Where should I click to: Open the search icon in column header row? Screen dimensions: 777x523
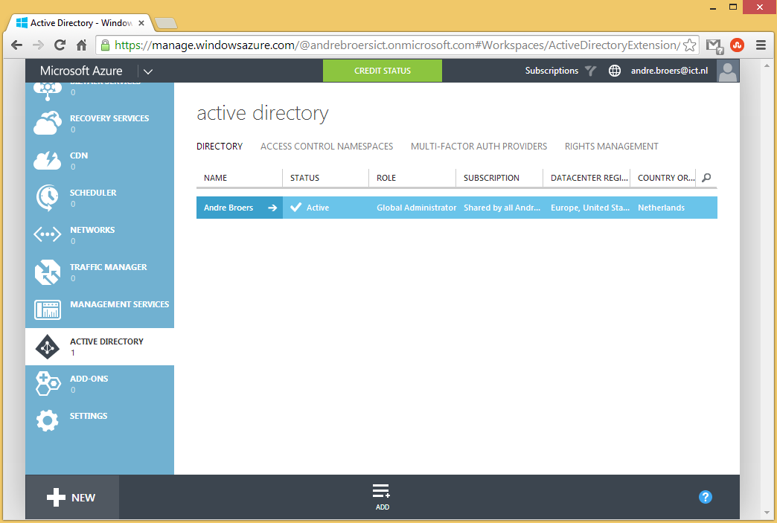pos(706,178)
